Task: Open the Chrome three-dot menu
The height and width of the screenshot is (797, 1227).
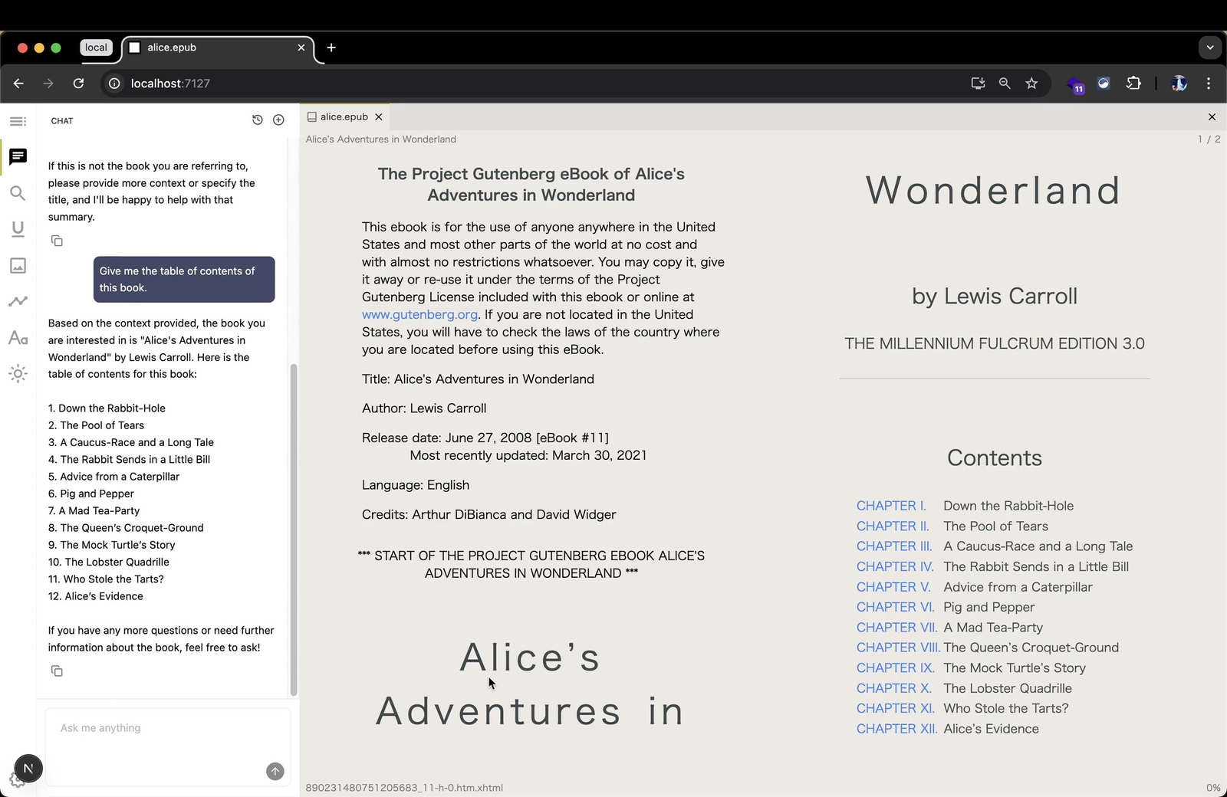Action: tap(1209, 84)
